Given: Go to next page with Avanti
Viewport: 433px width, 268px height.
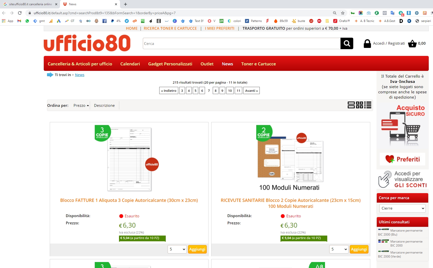Looking at the screenshot, I should [251, 91].
